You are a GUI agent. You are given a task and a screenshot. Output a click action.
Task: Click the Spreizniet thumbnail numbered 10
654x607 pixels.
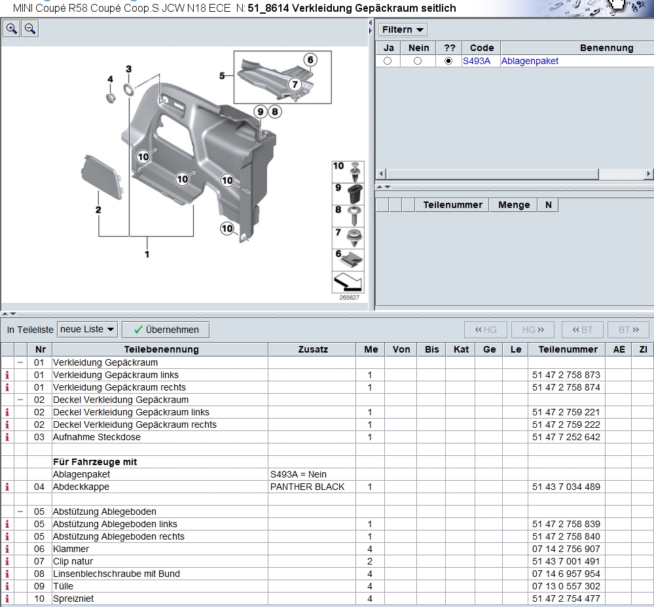pos(348,171)
